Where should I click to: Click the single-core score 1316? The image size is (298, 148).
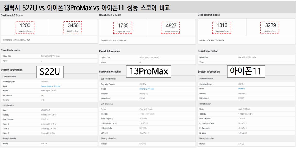[222, 25]
